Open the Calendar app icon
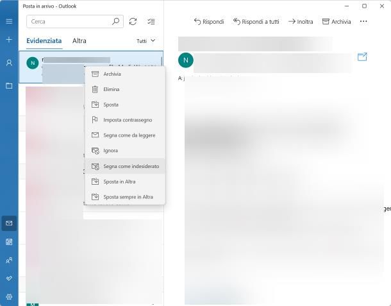The height and width of the screenshot is (306, 391). (x=9, y=242)
